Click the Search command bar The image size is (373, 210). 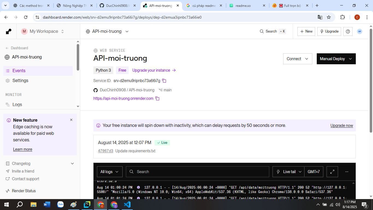273,31
